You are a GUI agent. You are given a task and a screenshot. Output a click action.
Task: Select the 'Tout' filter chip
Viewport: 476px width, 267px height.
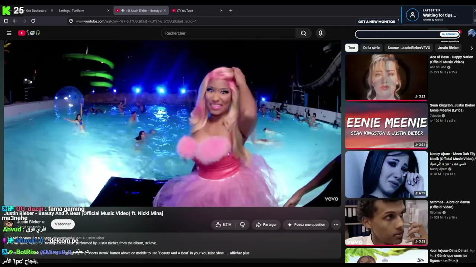[352, 47]
